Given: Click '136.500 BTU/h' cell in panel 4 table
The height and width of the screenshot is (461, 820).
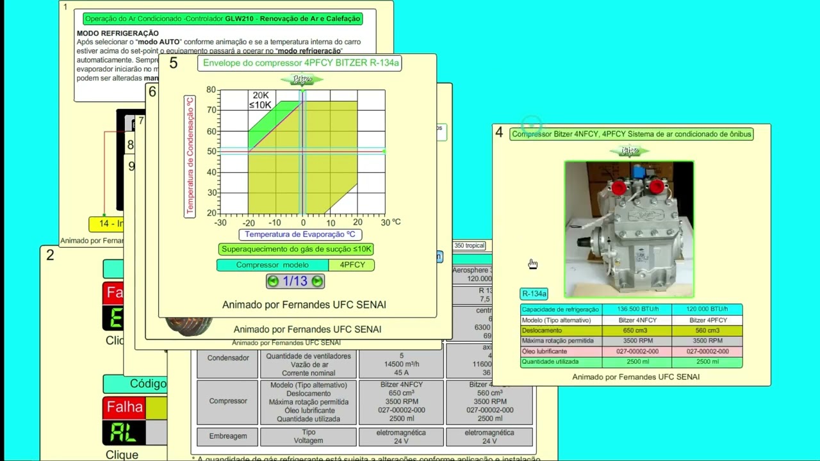Looking at the screenshot, I should 637,309.
